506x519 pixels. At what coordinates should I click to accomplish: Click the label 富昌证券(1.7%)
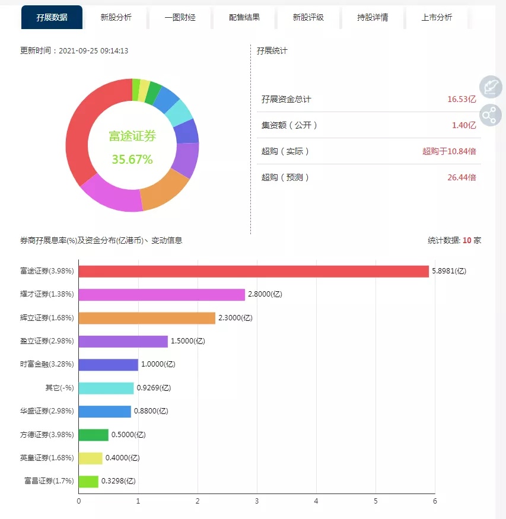click(49, 480)
